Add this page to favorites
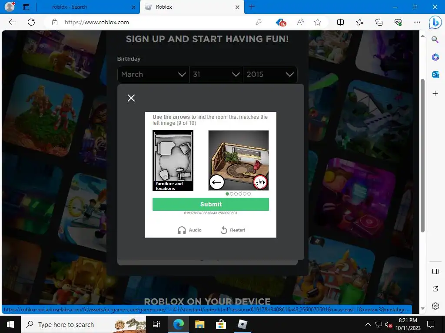This screenshot has width=445, height=333. coord(318,22)
